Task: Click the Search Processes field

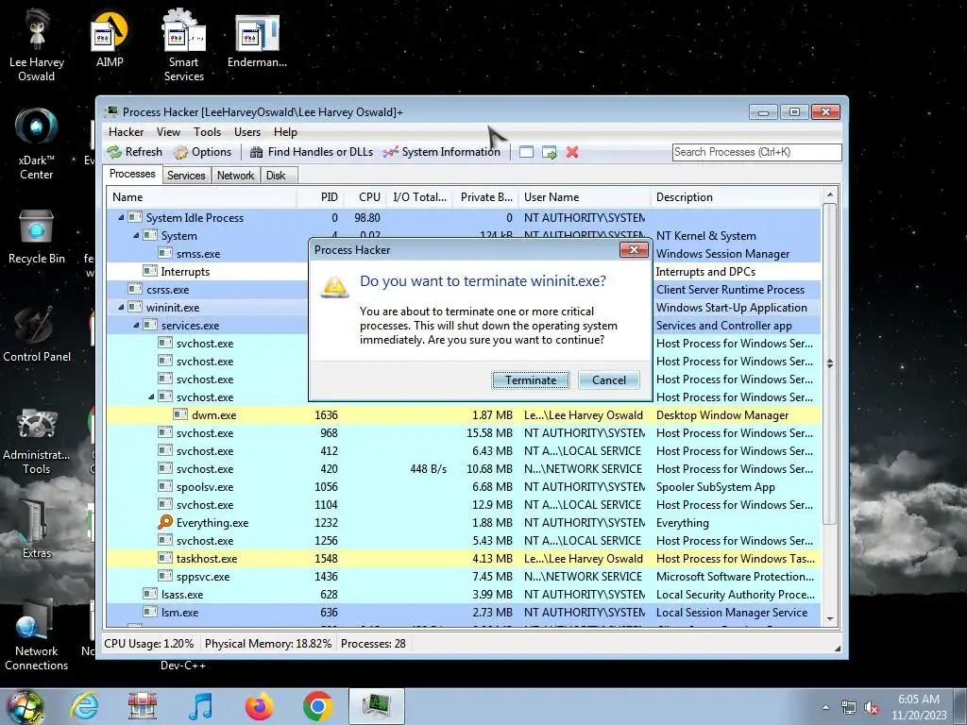Action: tap(756, 152)
